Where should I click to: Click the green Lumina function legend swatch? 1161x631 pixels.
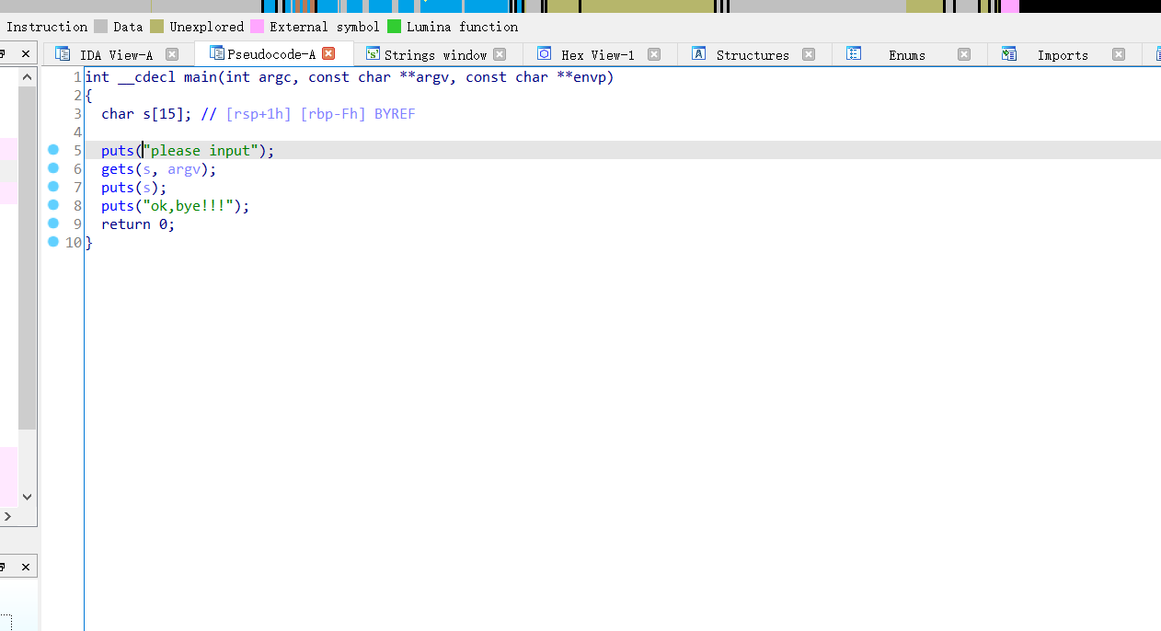pos(395,27)
